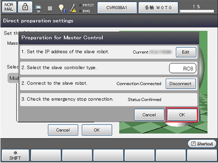Click 'Connect to the slave robot' text
The width and height of the screenshot is (218, 163).
[57, 83]
